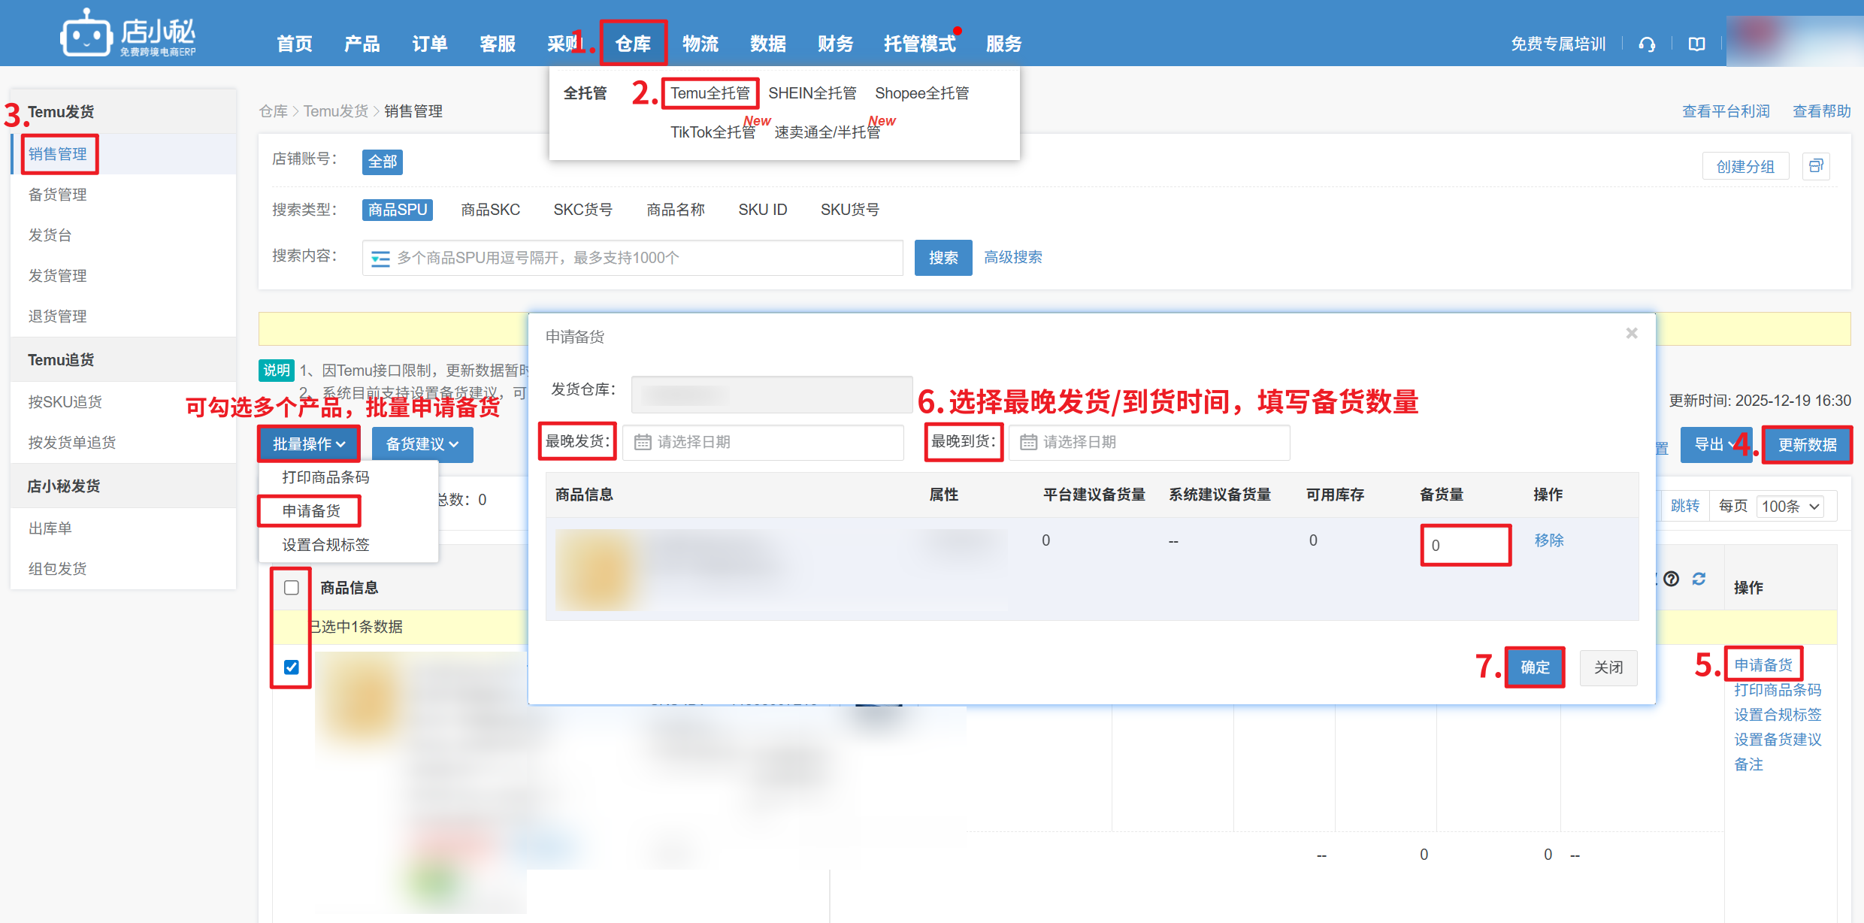The width and height of the screenshot is (1864, 923).
Task: Select the 商品SKC search type option
Action: click(x=490, y=210)
